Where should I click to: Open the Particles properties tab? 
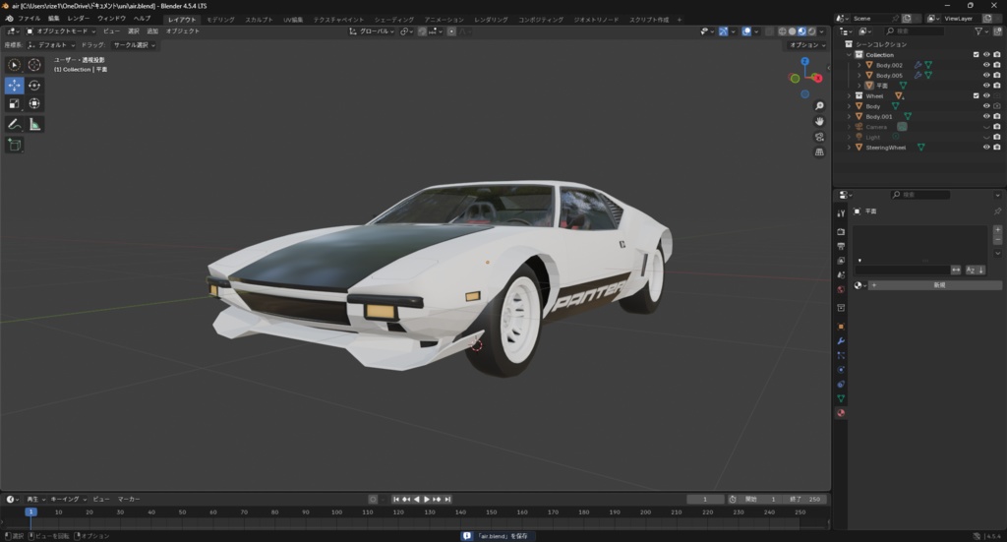841,355
